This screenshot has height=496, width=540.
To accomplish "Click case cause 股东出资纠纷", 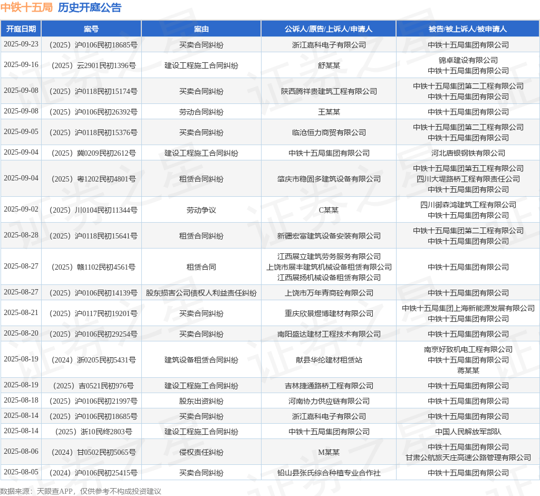I will click(x=201, y=401).
